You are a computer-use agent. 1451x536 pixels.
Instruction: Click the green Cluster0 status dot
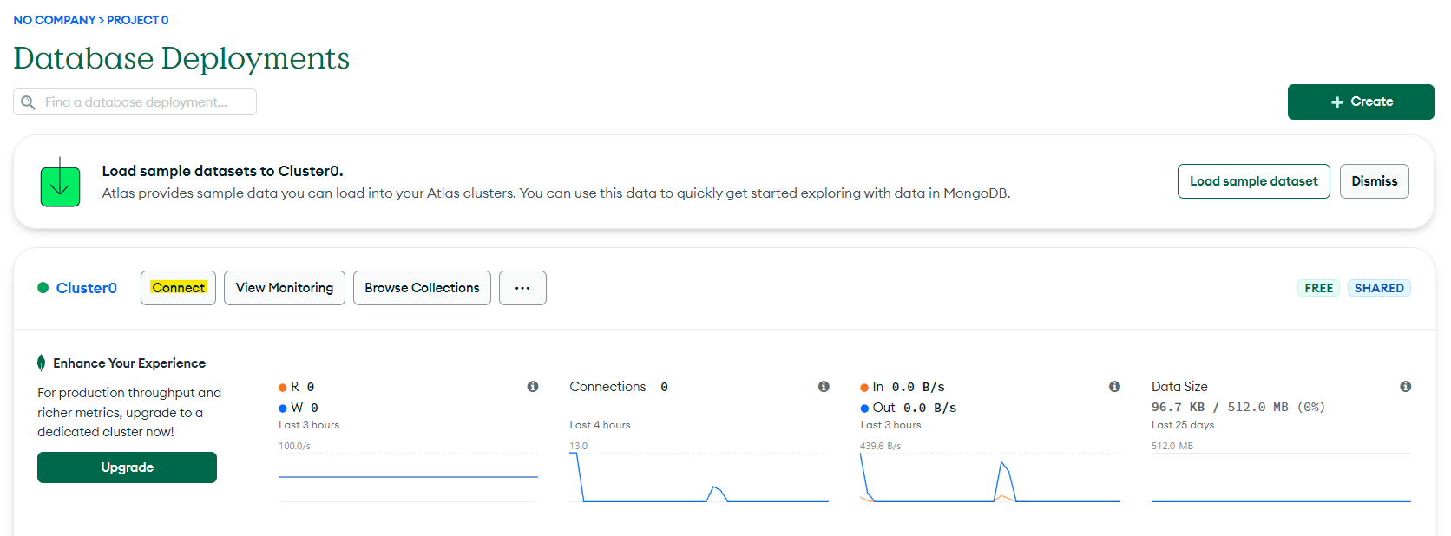[43, 288]
